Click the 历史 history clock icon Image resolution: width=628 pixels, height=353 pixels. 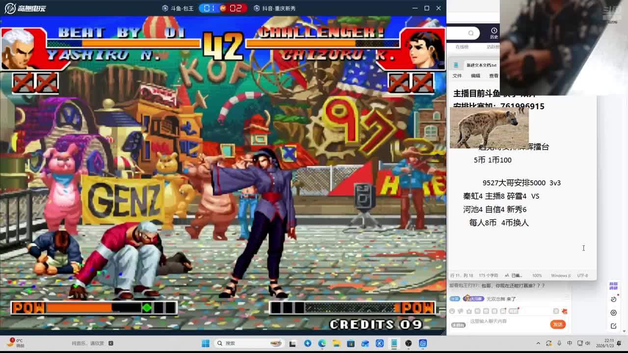coord(494,30)
